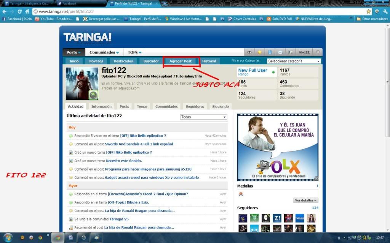Open the Necesito este Sonido topic link

point(124,161)
